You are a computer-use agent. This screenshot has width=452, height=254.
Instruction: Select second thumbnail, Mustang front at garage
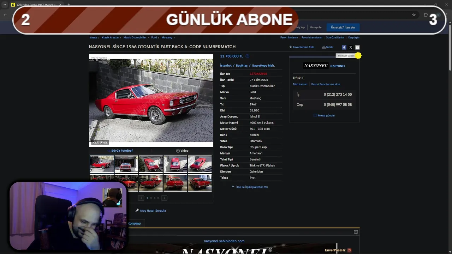pos(126,164)
